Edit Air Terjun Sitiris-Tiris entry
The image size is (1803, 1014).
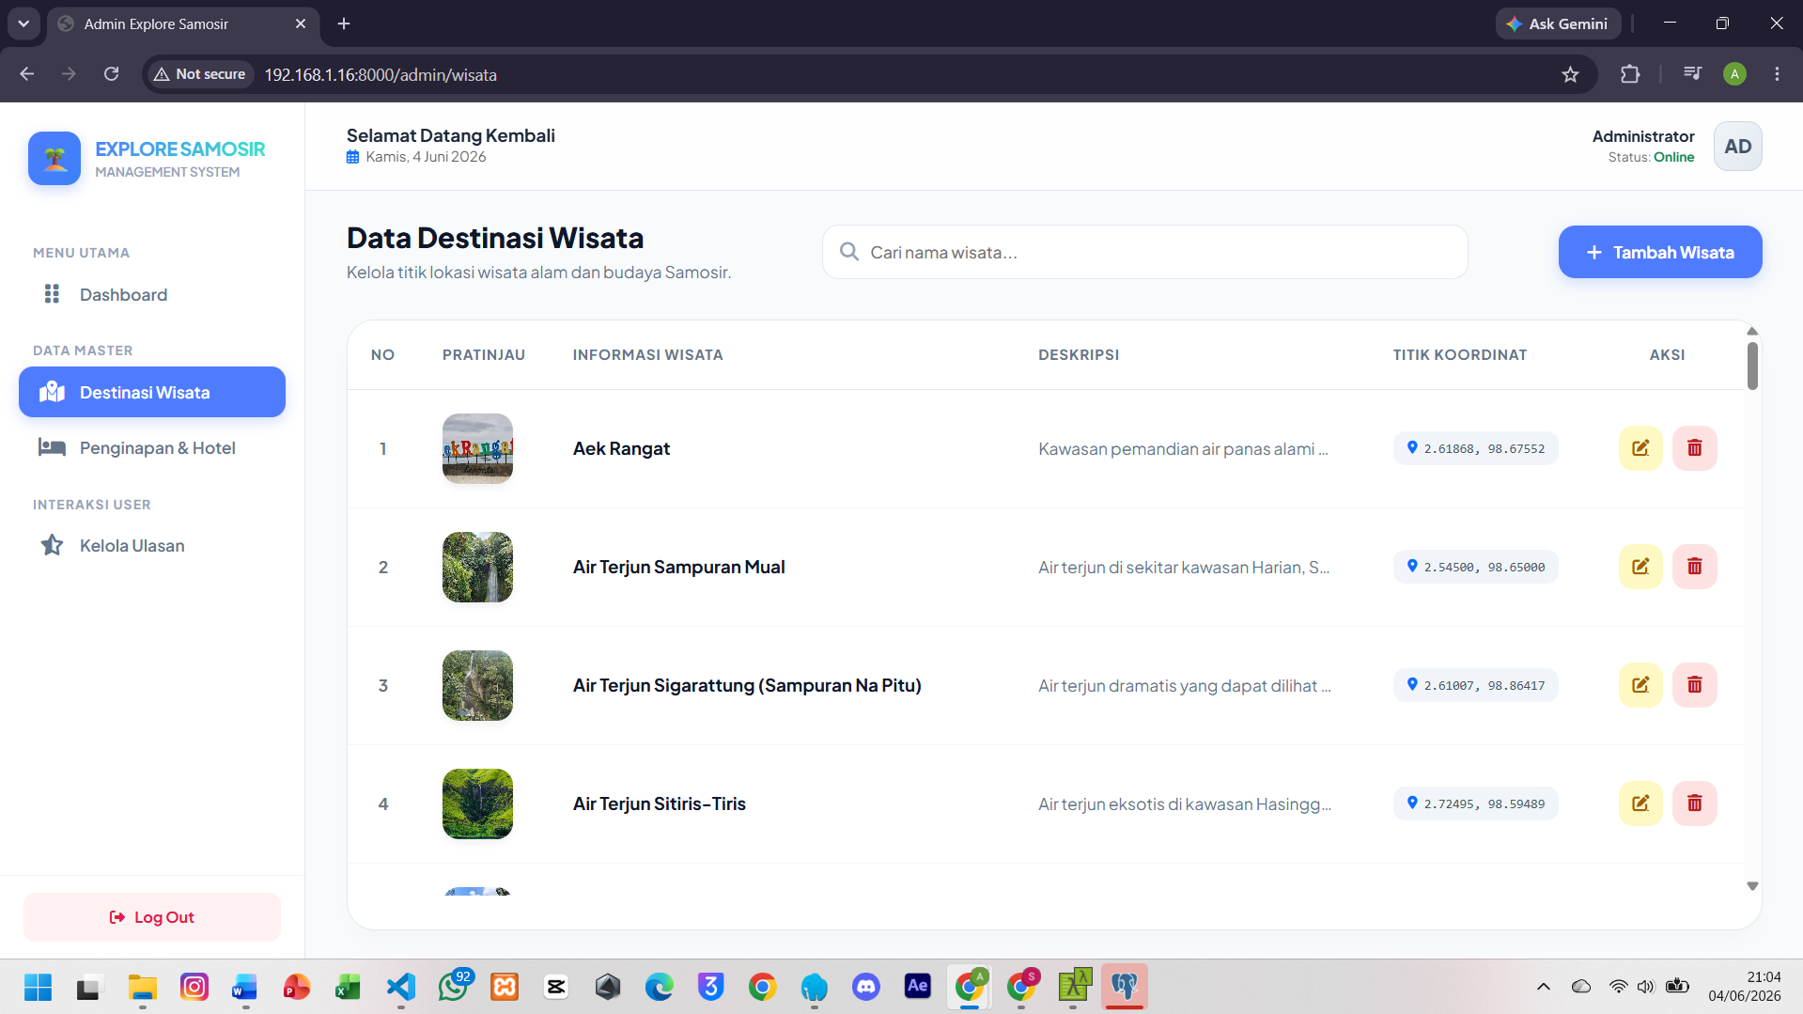click(1640, 803)
